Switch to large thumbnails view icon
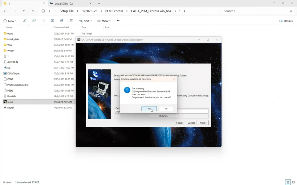 tap(293, 182)
